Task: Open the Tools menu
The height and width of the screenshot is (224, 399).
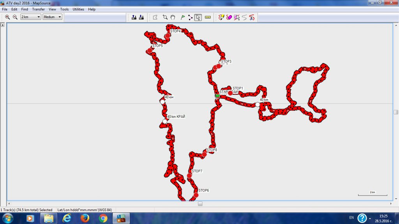Action: (64, 9)
